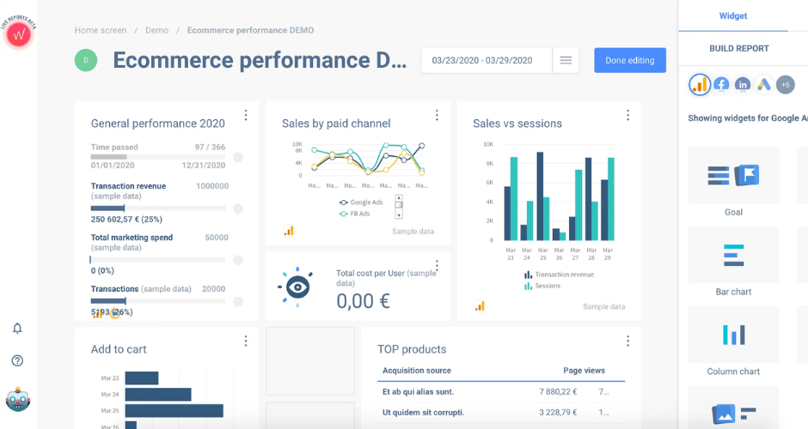Click the Done editing button
This screenshot has height=429, width=808.
point(630,60)
